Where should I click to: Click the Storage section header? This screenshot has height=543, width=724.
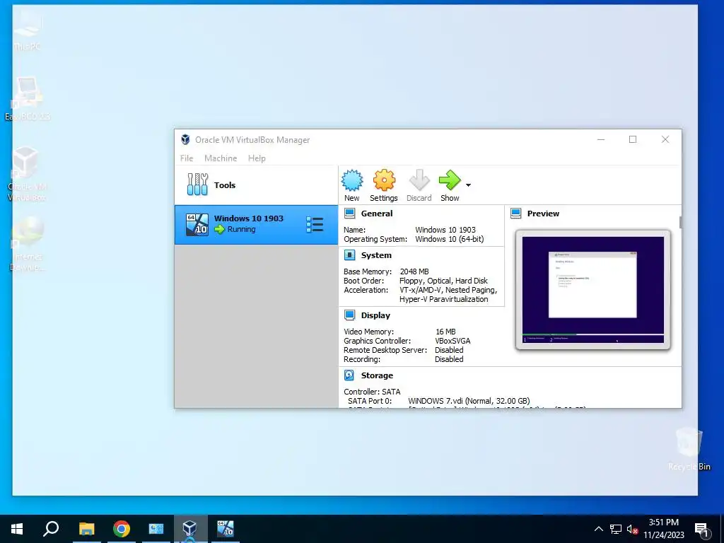point(377,375)
